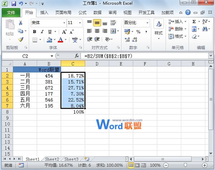Click the Cut scissors icon
This screenshot has width=215, height=170.
click(21, 23)
